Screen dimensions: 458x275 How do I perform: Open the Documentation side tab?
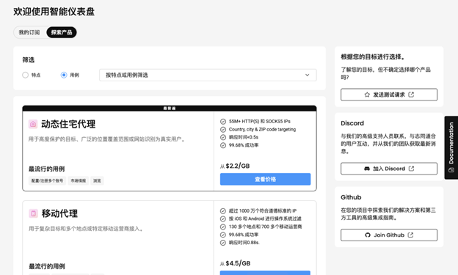451,147
